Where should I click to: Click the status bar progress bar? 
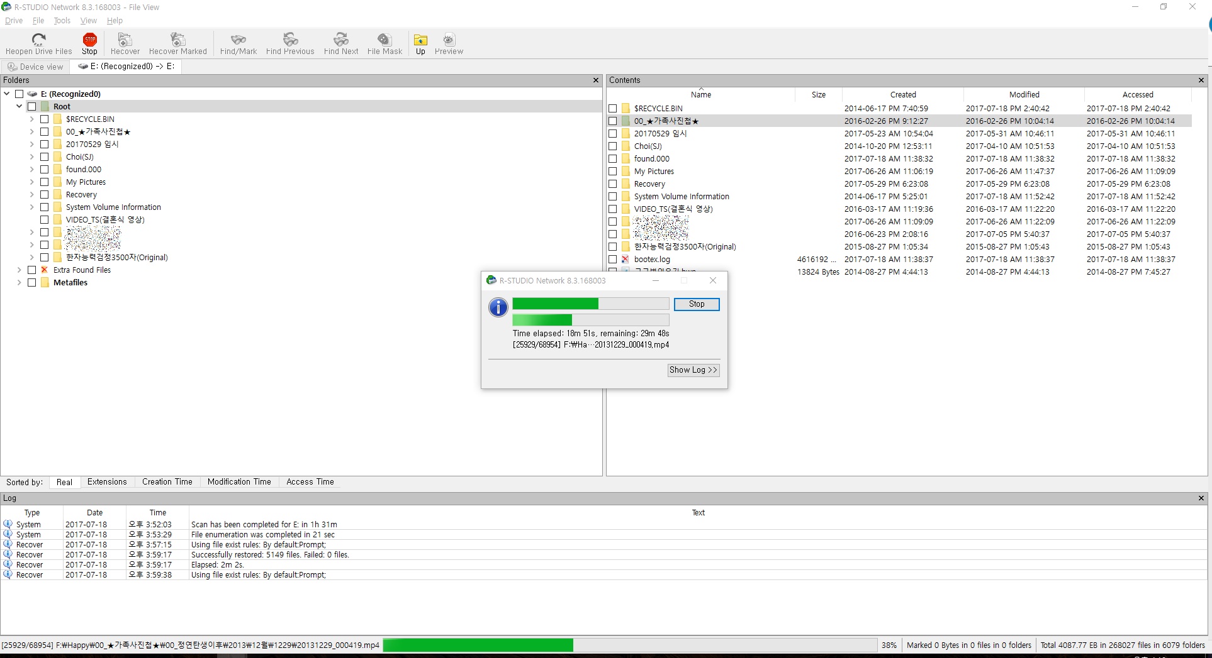tap(629, 645)
